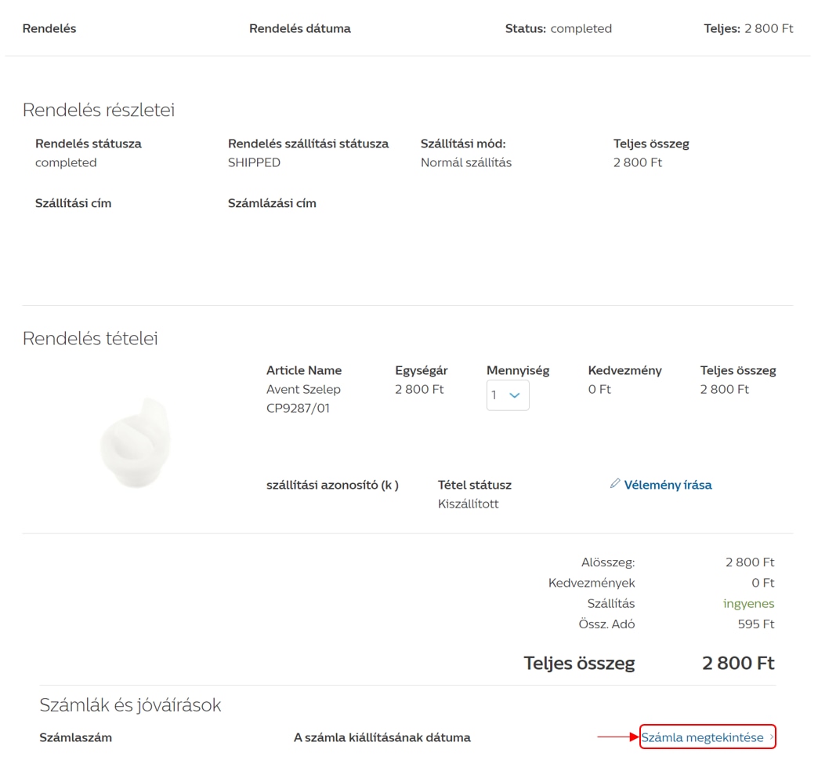
Task: Open the Mennyiség quantity dropdown
Action: 507,395
